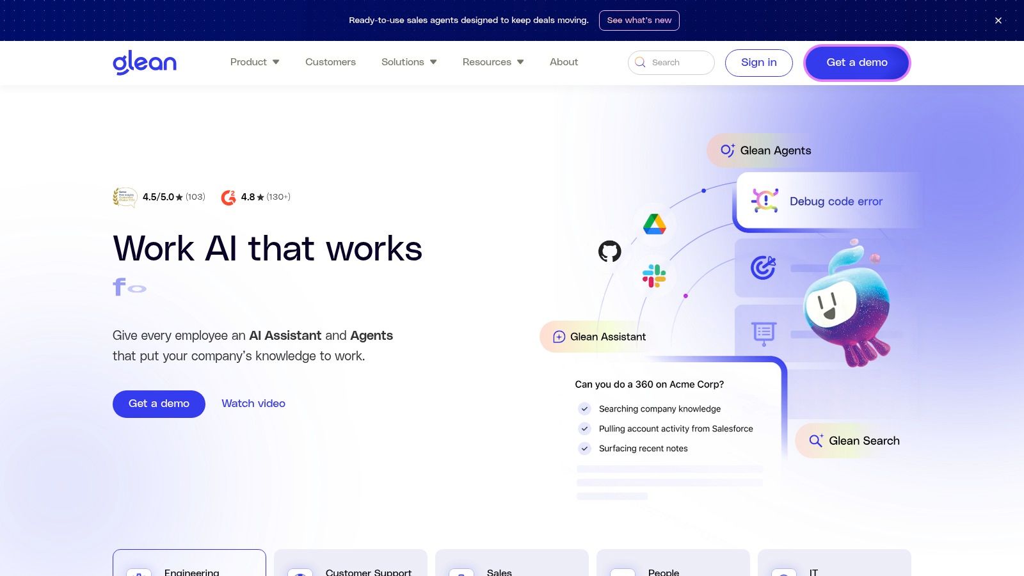This screenshot has height=576, width=1024.
Task: Select the Customer Support tab
Action: (351, 563)
